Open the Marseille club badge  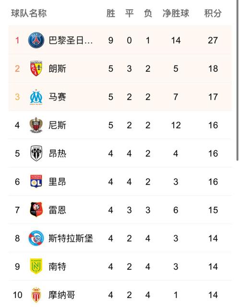click(36, 97)
